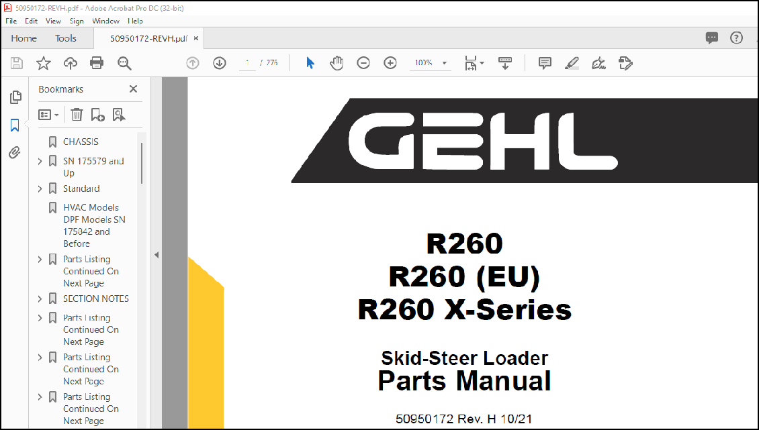759x430 pixels.
Task: Open the Help menu
Action: 135,21
